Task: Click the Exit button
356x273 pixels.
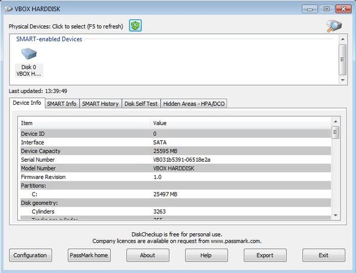Action: coord(323,255)
